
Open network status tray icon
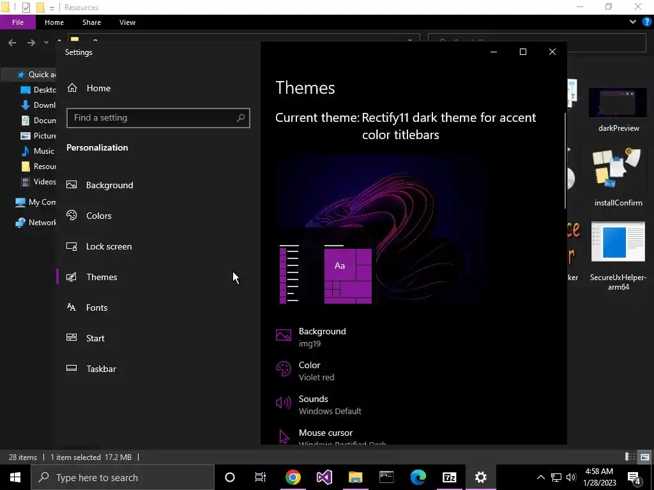click(x=556, y=477)
